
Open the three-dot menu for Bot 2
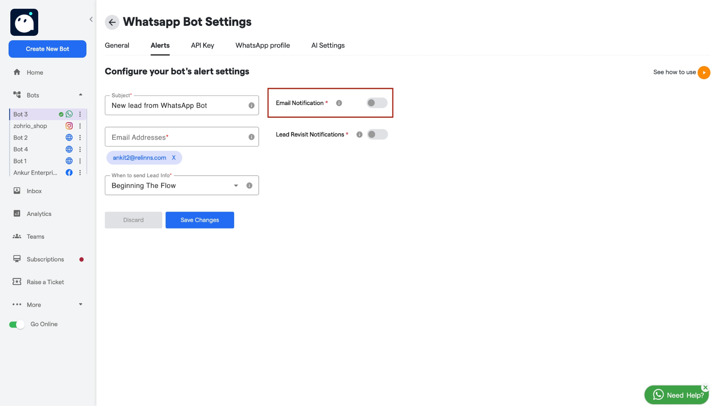click(x=80, y=137)
